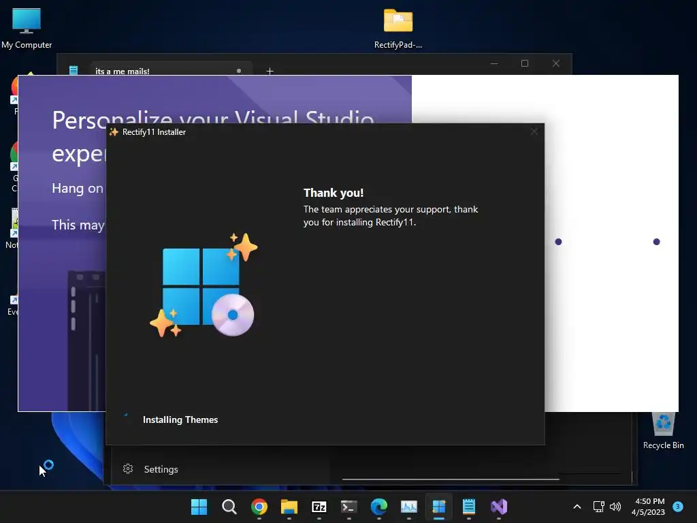Click the Rectify11 Windows logo illustration
Image resolution: width=697 pixels, height=523 pixels.
(x=204, y=285)
